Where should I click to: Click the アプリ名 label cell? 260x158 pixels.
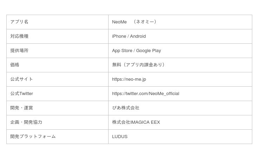(19, 22)
